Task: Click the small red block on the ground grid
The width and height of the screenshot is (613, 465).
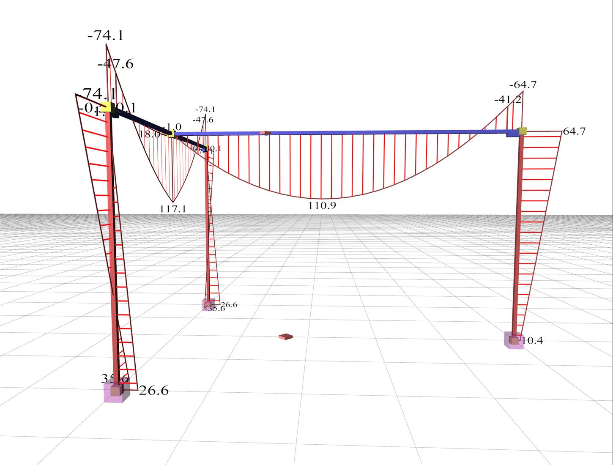Action: 286,336
